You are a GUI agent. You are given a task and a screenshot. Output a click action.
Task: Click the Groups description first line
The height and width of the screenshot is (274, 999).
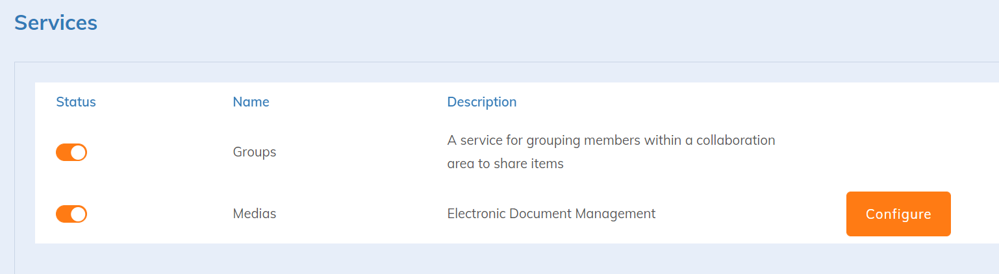tap(611, 140)
